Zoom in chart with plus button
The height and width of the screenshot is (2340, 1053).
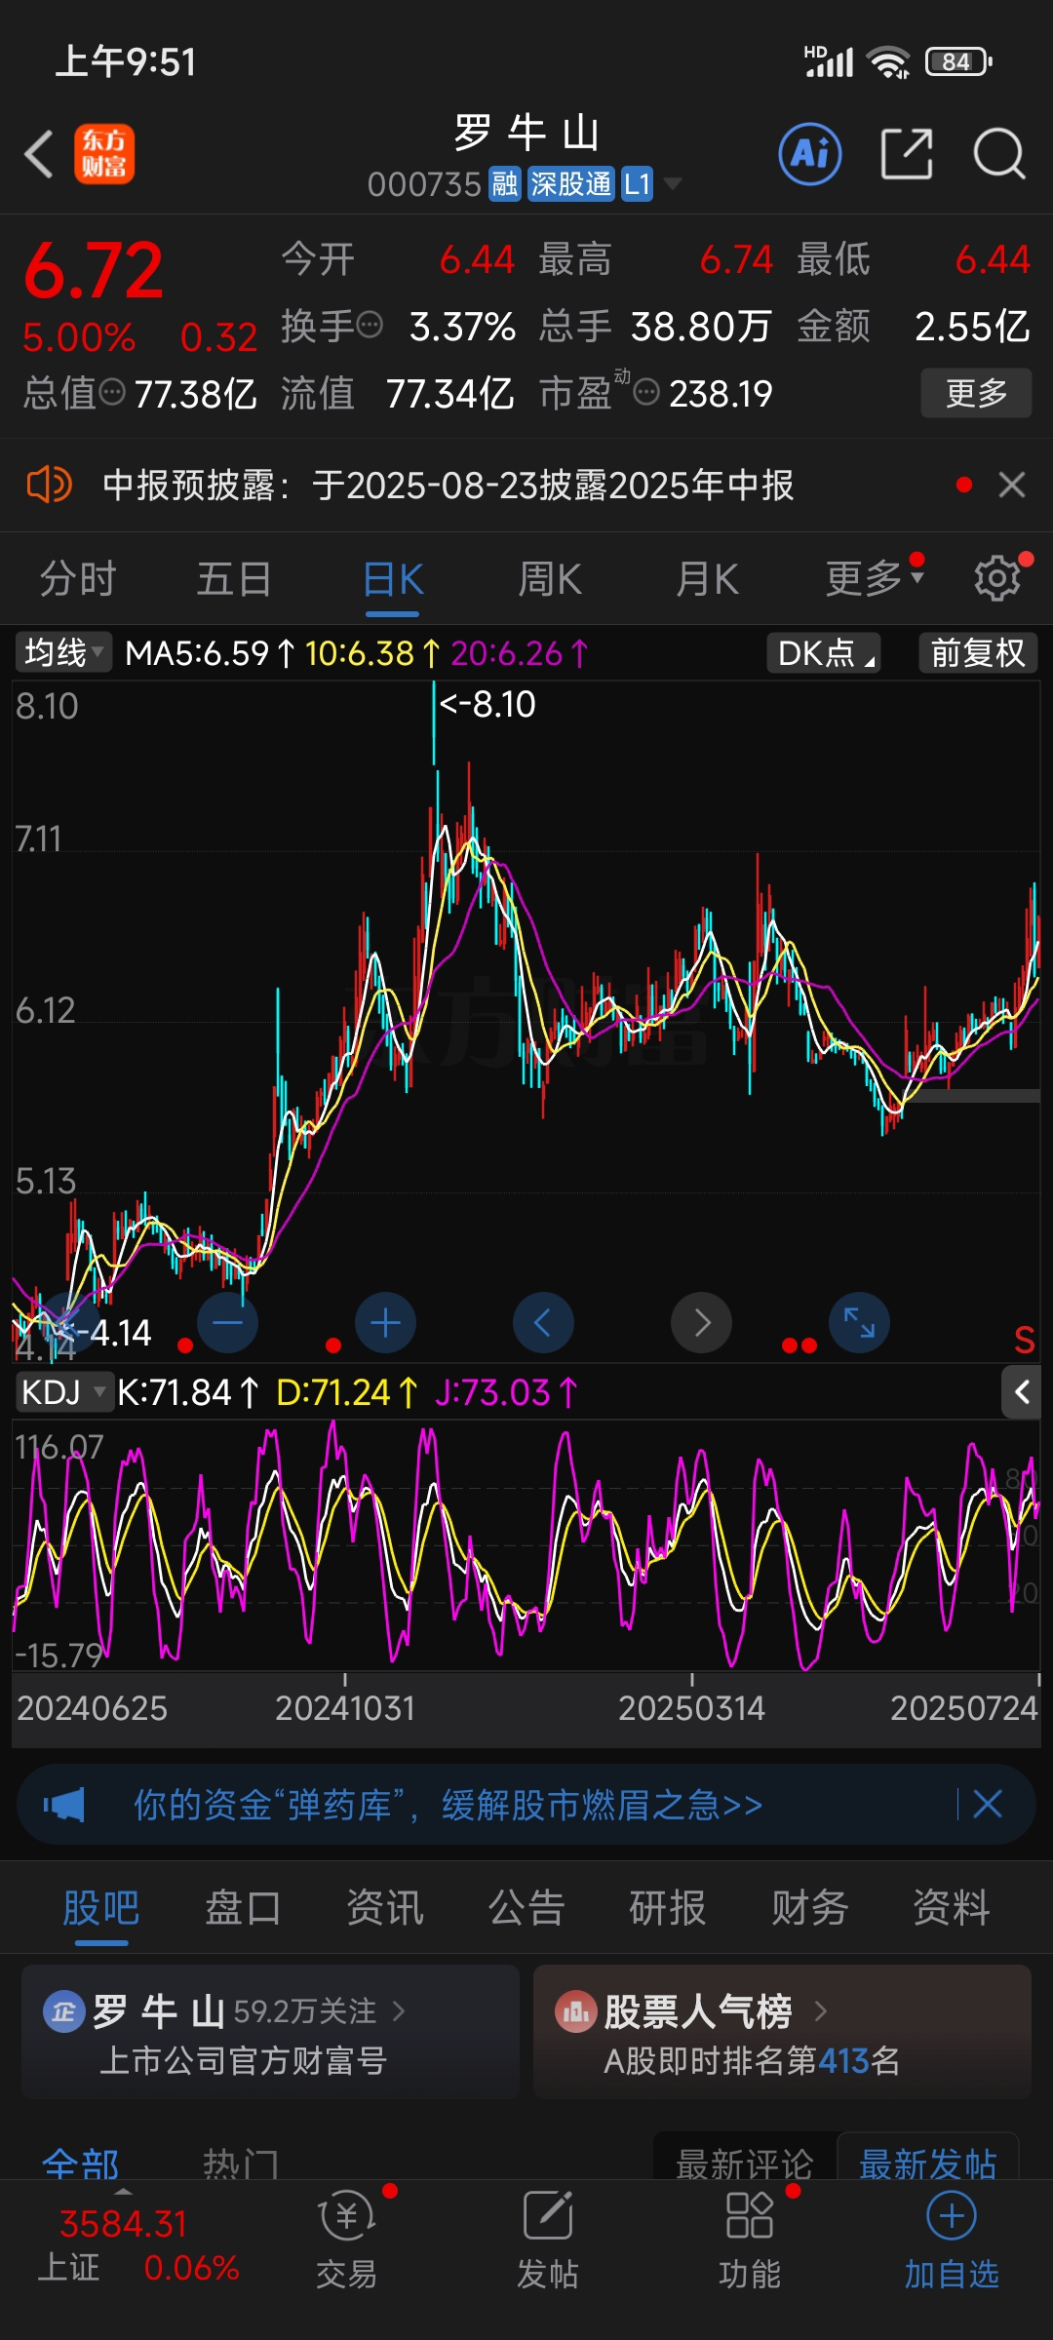point(385,1323)
